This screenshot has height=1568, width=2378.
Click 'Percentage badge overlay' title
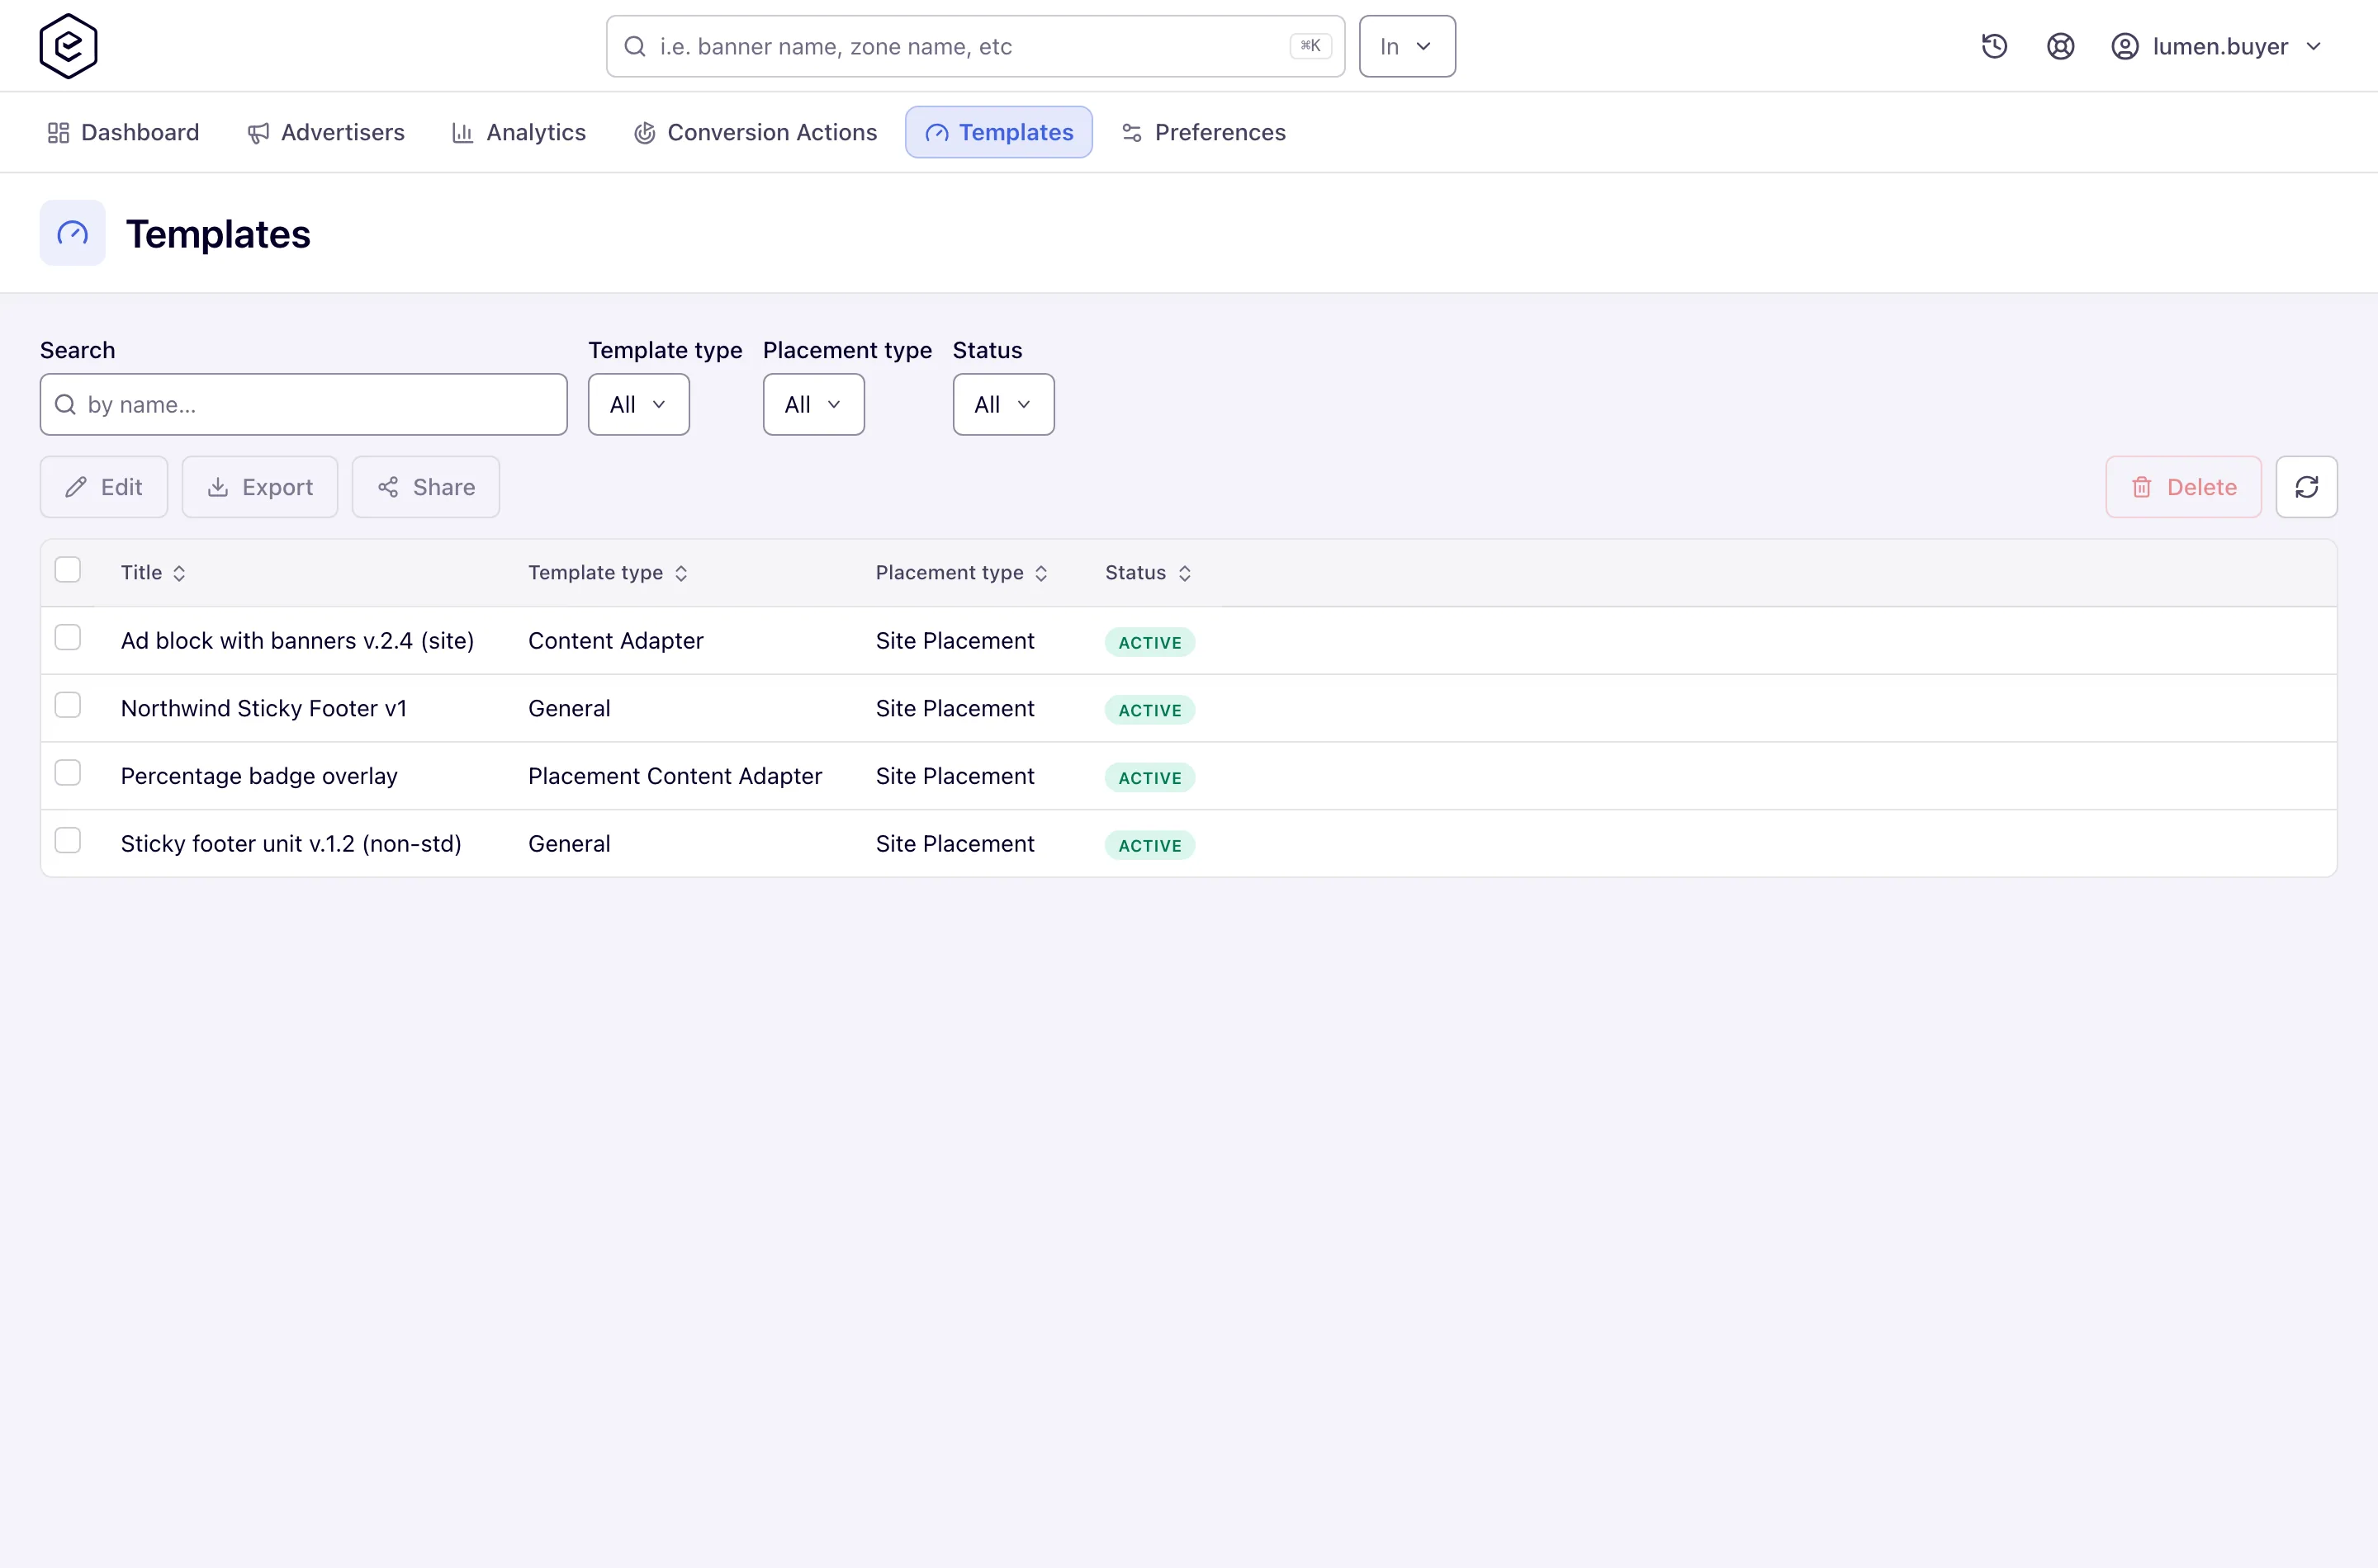click(x=259, y=776)
